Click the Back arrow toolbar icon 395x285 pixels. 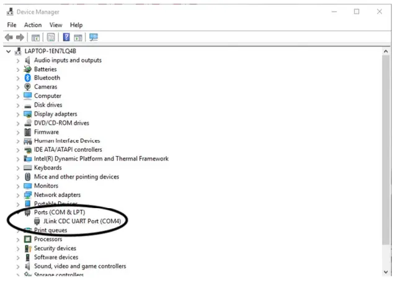click(x=9, y=38)
